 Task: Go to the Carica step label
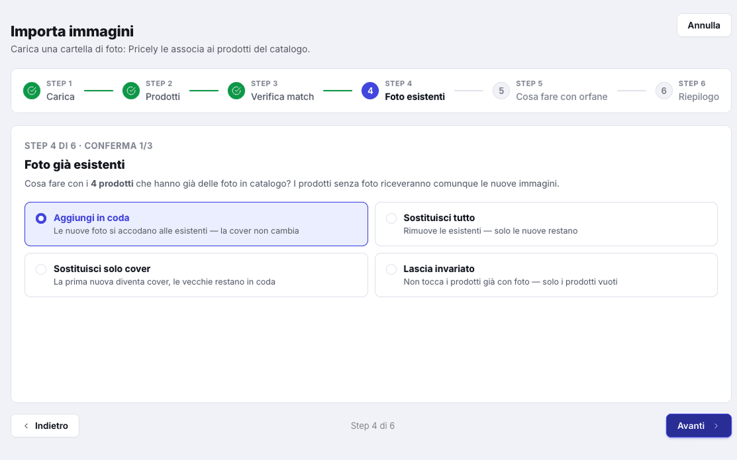(60, 97)
